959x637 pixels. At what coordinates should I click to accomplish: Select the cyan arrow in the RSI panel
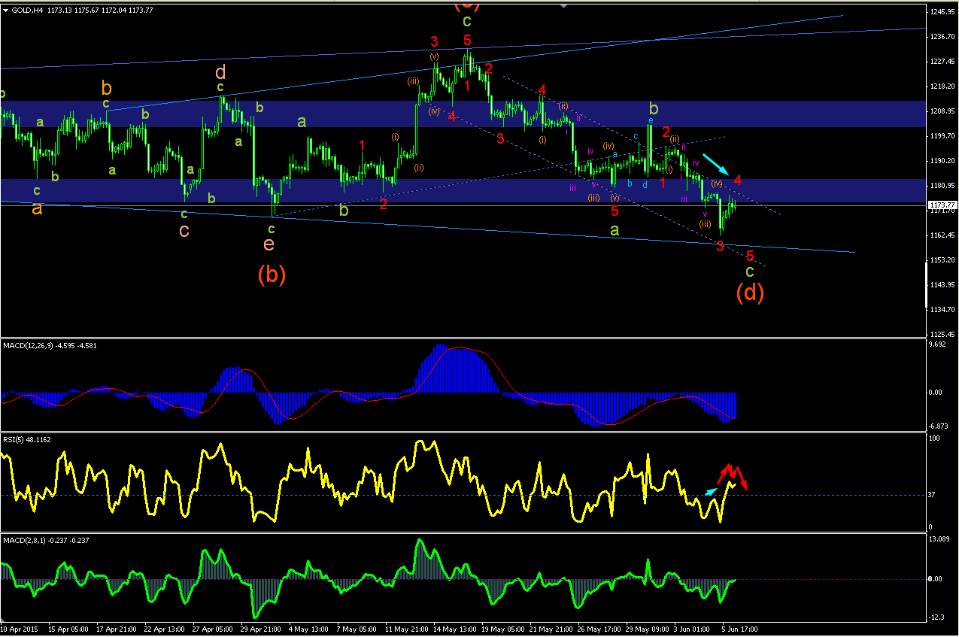[x=712, y=491]
